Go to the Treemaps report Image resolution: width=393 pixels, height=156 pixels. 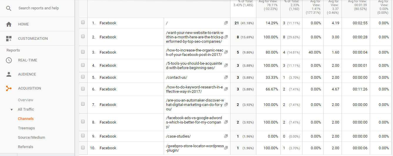26,128
